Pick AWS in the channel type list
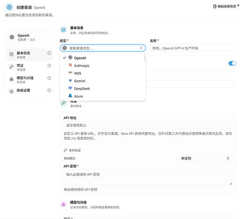240x219 pixels. coord(102,73)
